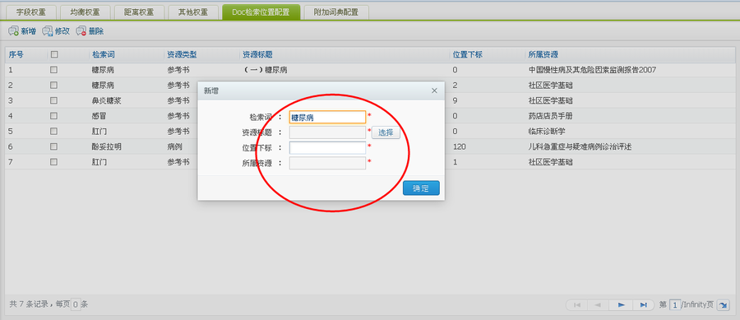This screenshot has width=740, height=320.
Task: Click cell 酚妥拉明 in row 6
Action: [x=107, y=146]
